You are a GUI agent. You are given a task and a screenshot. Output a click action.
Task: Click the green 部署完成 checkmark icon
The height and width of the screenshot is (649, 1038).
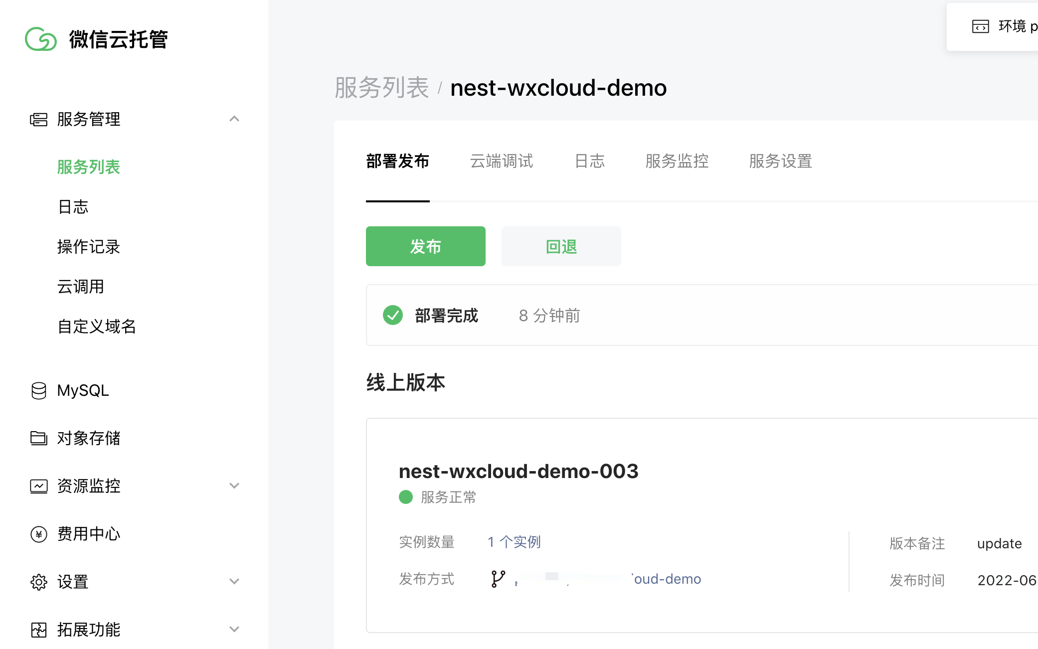click(x=393, y=315)
